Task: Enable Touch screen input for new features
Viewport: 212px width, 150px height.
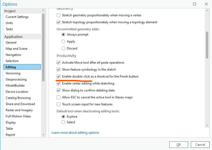Action: (x=59, y=104)
